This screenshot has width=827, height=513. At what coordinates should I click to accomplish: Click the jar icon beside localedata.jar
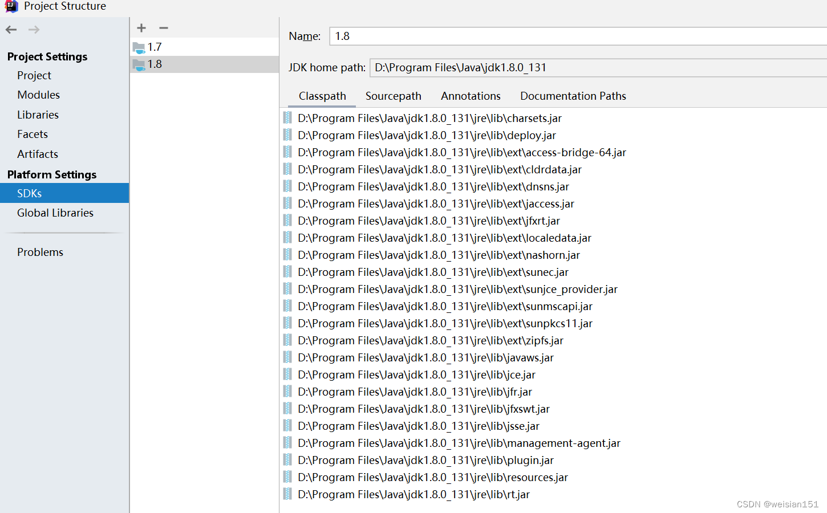tap(287, 238)
